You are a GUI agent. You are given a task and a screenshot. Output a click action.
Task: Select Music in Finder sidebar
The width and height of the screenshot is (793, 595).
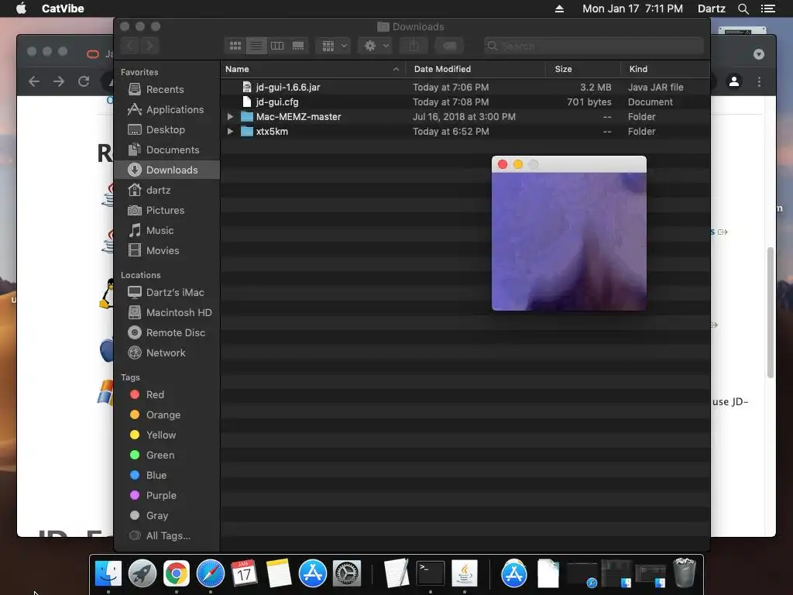167,231
